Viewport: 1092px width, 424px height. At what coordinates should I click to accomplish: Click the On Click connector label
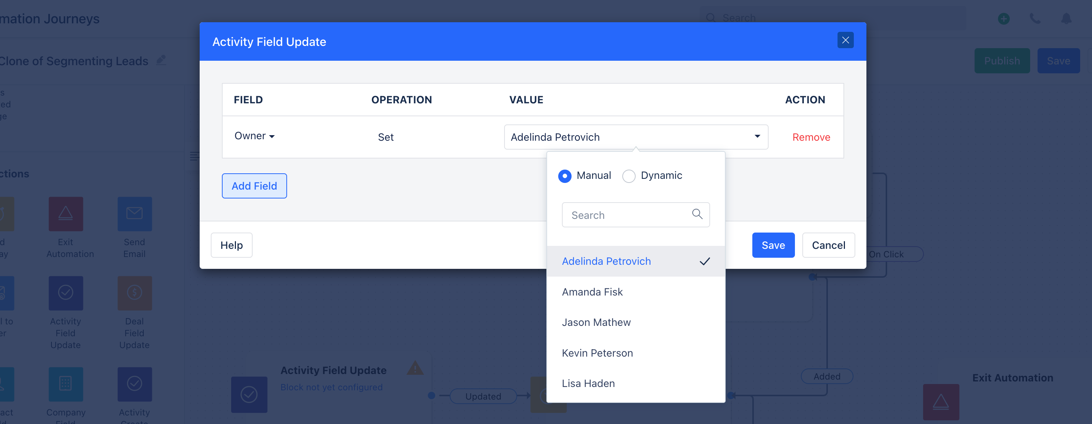(889, 254)
